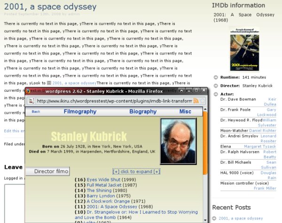Open actor Keir Dullea link

270,102
